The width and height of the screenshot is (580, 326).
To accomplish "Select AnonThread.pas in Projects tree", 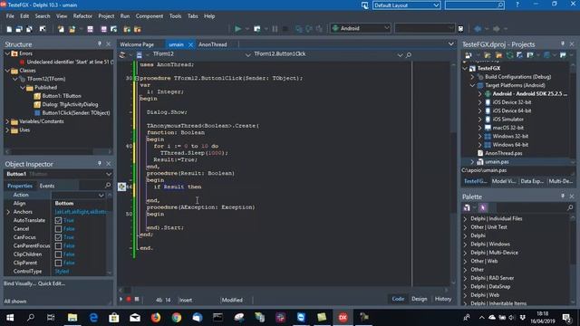I will click(x=504, y=153).
